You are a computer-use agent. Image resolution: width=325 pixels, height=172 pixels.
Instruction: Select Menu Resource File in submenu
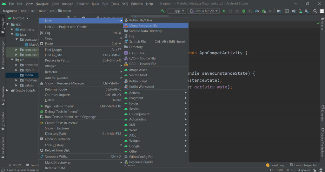pos(156,25)
